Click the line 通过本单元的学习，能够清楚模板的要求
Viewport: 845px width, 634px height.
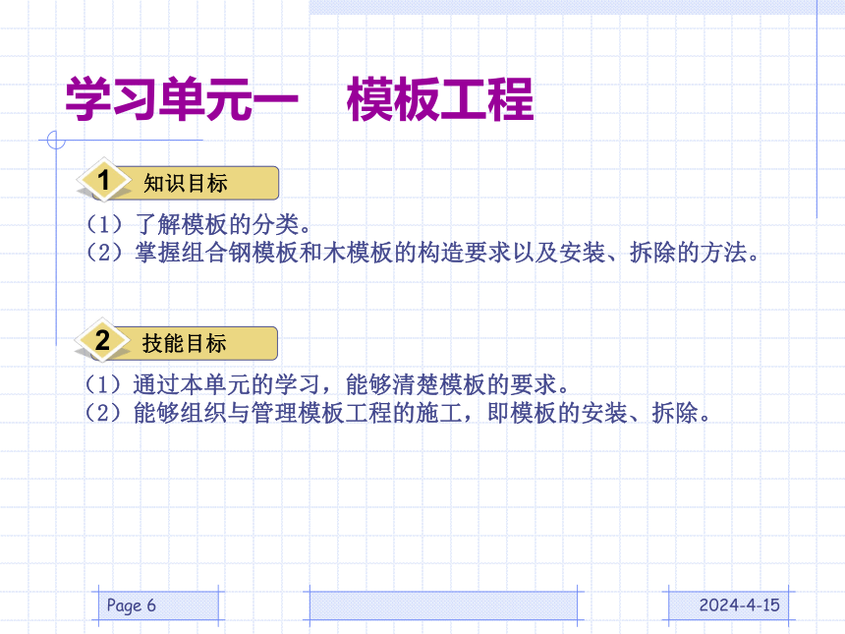(x=327, y=384)
